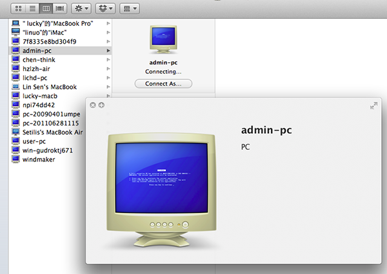Screen dimensions: 387x274
Task: Click the MacBook icon beside Lin Sen's MacBook
Action: [15, 87]
